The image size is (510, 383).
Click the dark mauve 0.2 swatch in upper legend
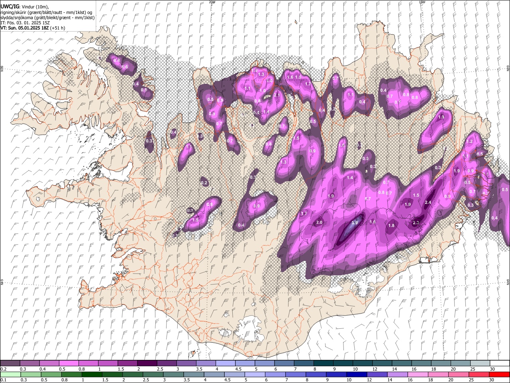(10, 363)
